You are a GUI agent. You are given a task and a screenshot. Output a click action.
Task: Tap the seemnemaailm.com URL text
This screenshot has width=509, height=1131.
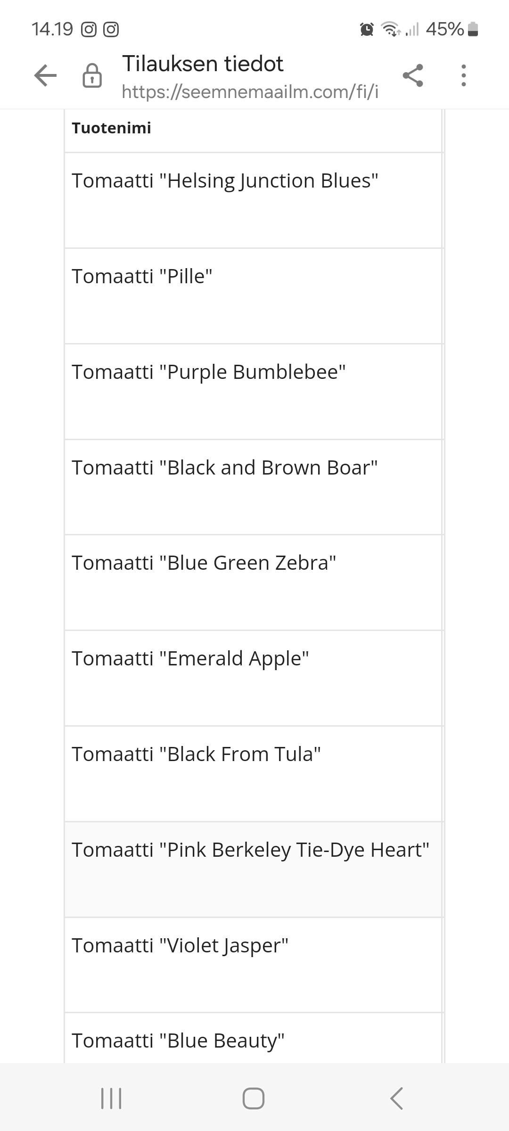coord(250,91)
